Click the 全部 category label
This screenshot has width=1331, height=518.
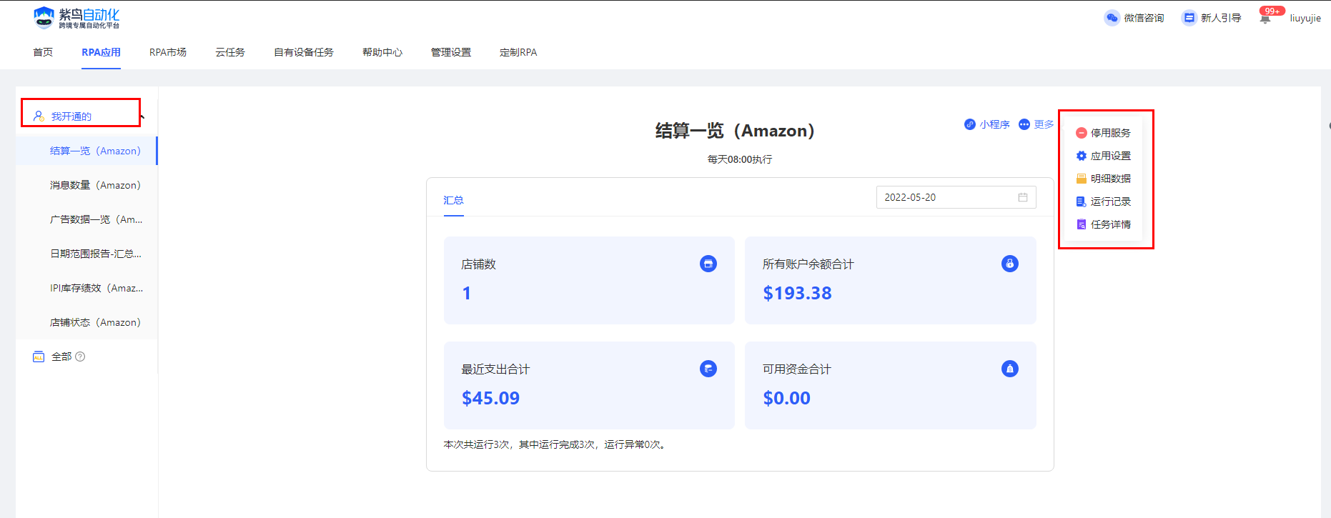click(x=61, y=357)
